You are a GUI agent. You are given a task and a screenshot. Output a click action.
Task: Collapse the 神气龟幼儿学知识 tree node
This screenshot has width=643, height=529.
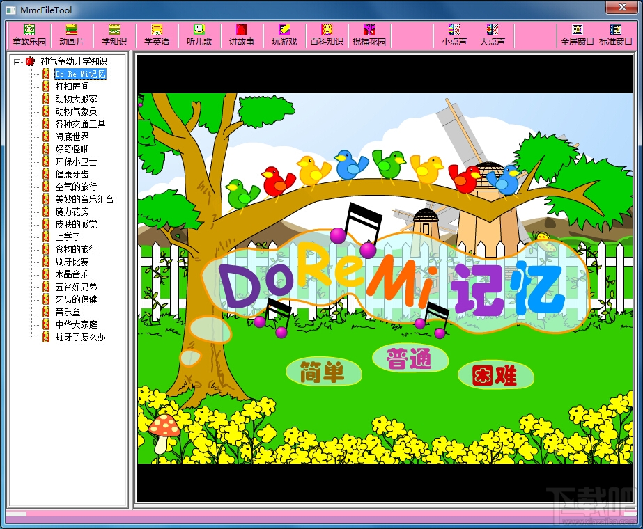(x=17, y=62)
